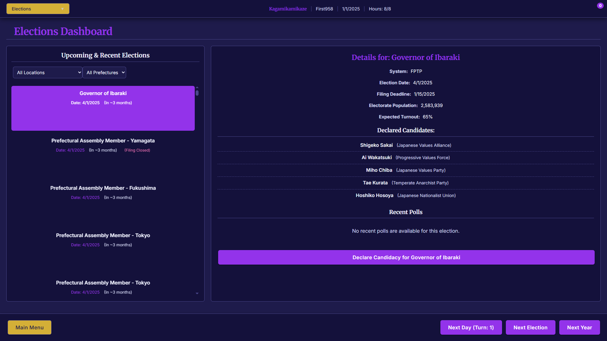
Task: Open the Elections dropdown menu
Action: point(38,9)
